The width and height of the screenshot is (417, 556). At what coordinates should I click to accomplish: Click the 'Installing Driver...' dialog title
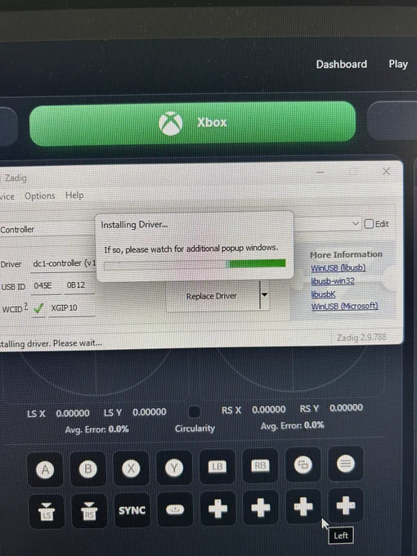tap(134, 225)
